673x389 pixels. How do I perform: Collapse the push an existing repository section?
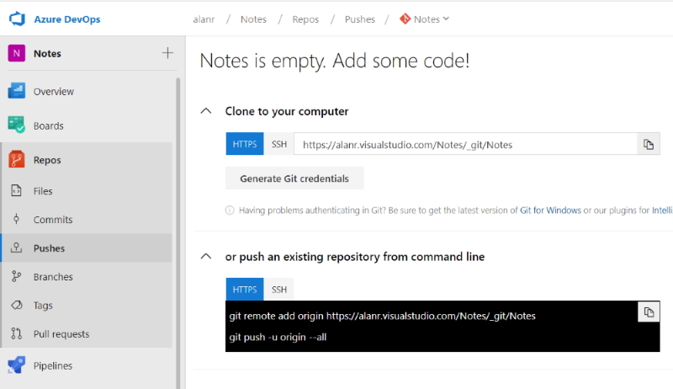point(205,257)
